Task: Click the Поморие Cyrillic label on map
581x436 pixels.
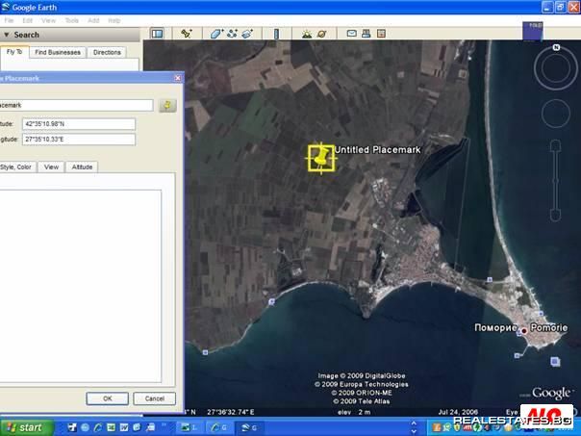Action: [495, 328]
